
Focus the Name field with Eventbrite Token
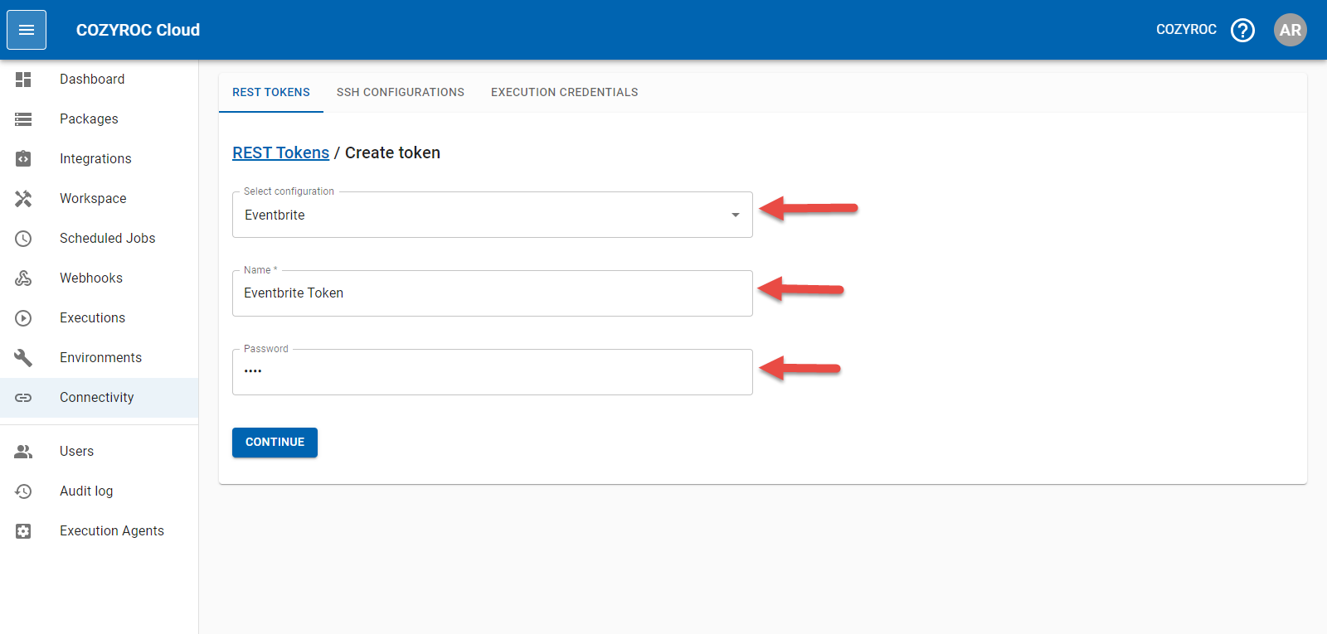493,293
